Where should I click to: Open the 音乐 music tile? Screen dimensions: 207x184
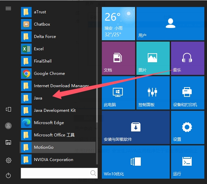[x=188, y=58]
